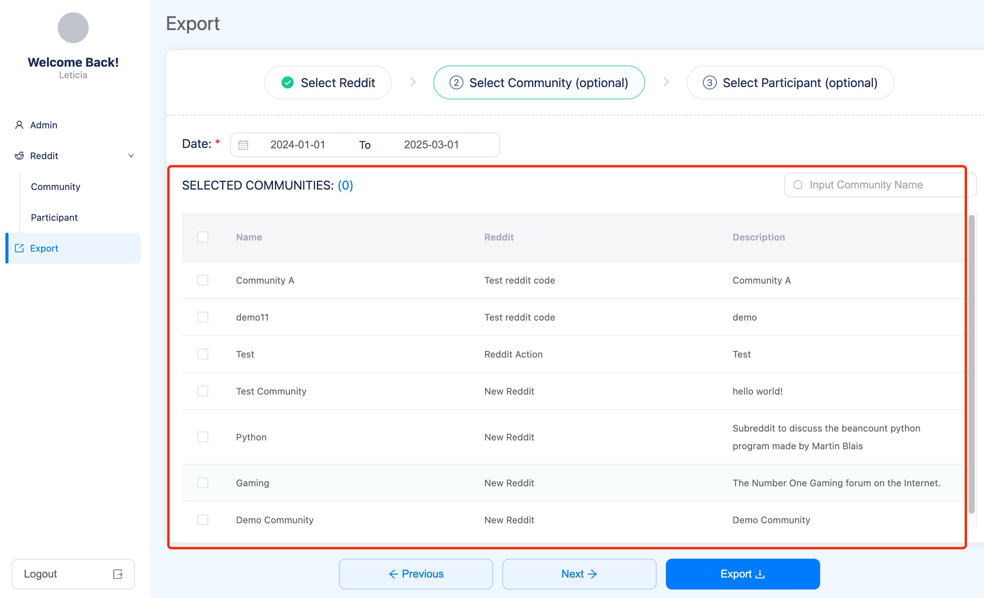
Task: Click the Export icon in sidebar
Action: [19, 248]
